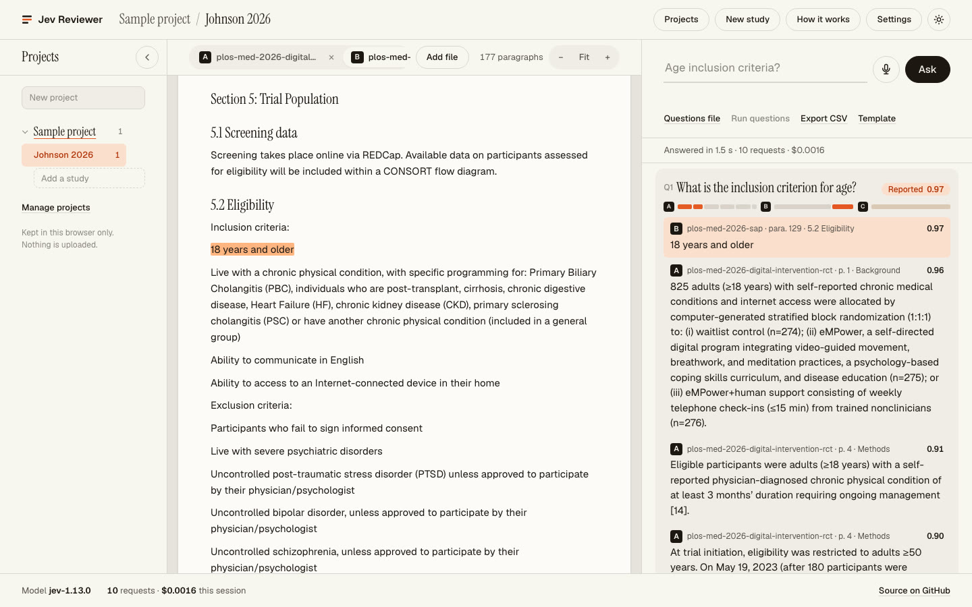Click New study in top navigation
This screenshot has width=972, height=607.
[x=747, y=20]
